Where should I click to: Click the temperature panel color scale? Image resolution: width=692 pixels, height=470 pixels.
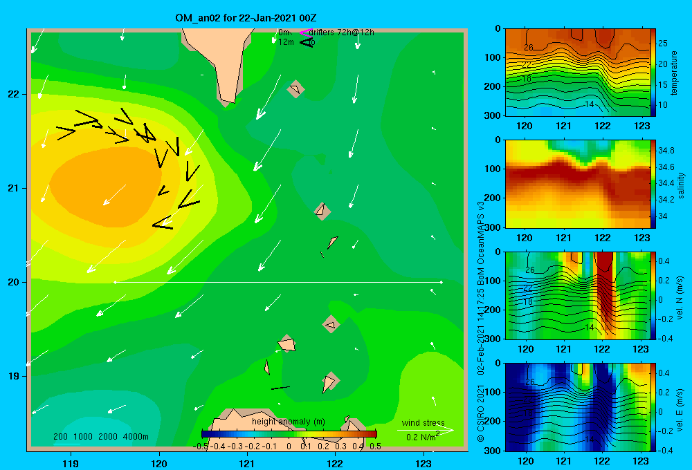click(653, 73)
